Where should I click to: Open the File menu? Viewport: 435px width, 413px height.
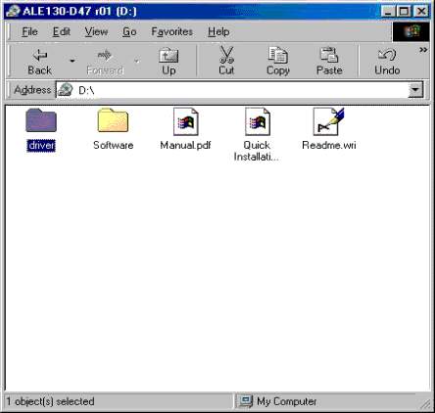pos(29,31)
